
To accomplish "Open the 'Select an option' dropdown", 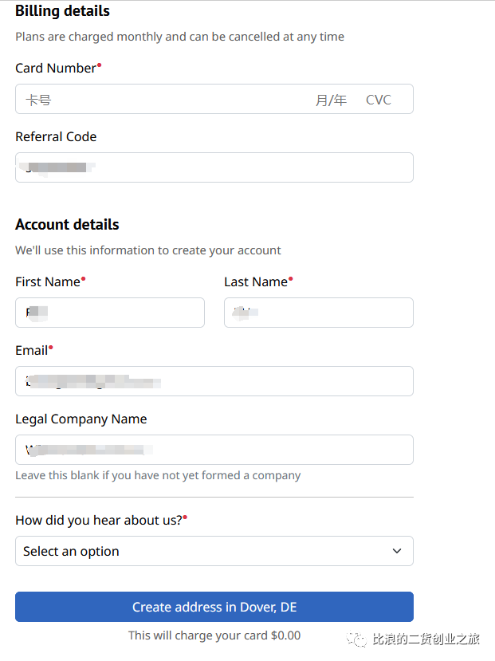I will click(214, 551).
